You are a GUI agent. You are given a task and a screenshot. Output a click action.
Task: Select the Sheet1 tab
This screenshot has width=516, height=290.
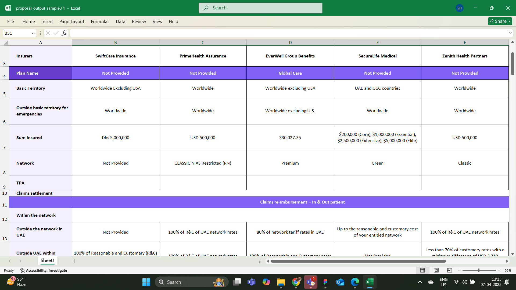[x=48, y=260]
